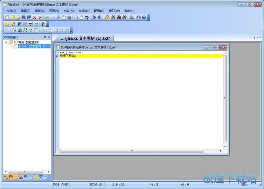Click green binoculars find icon
Viewport: 264px width, 189px height.
(124, 18)
